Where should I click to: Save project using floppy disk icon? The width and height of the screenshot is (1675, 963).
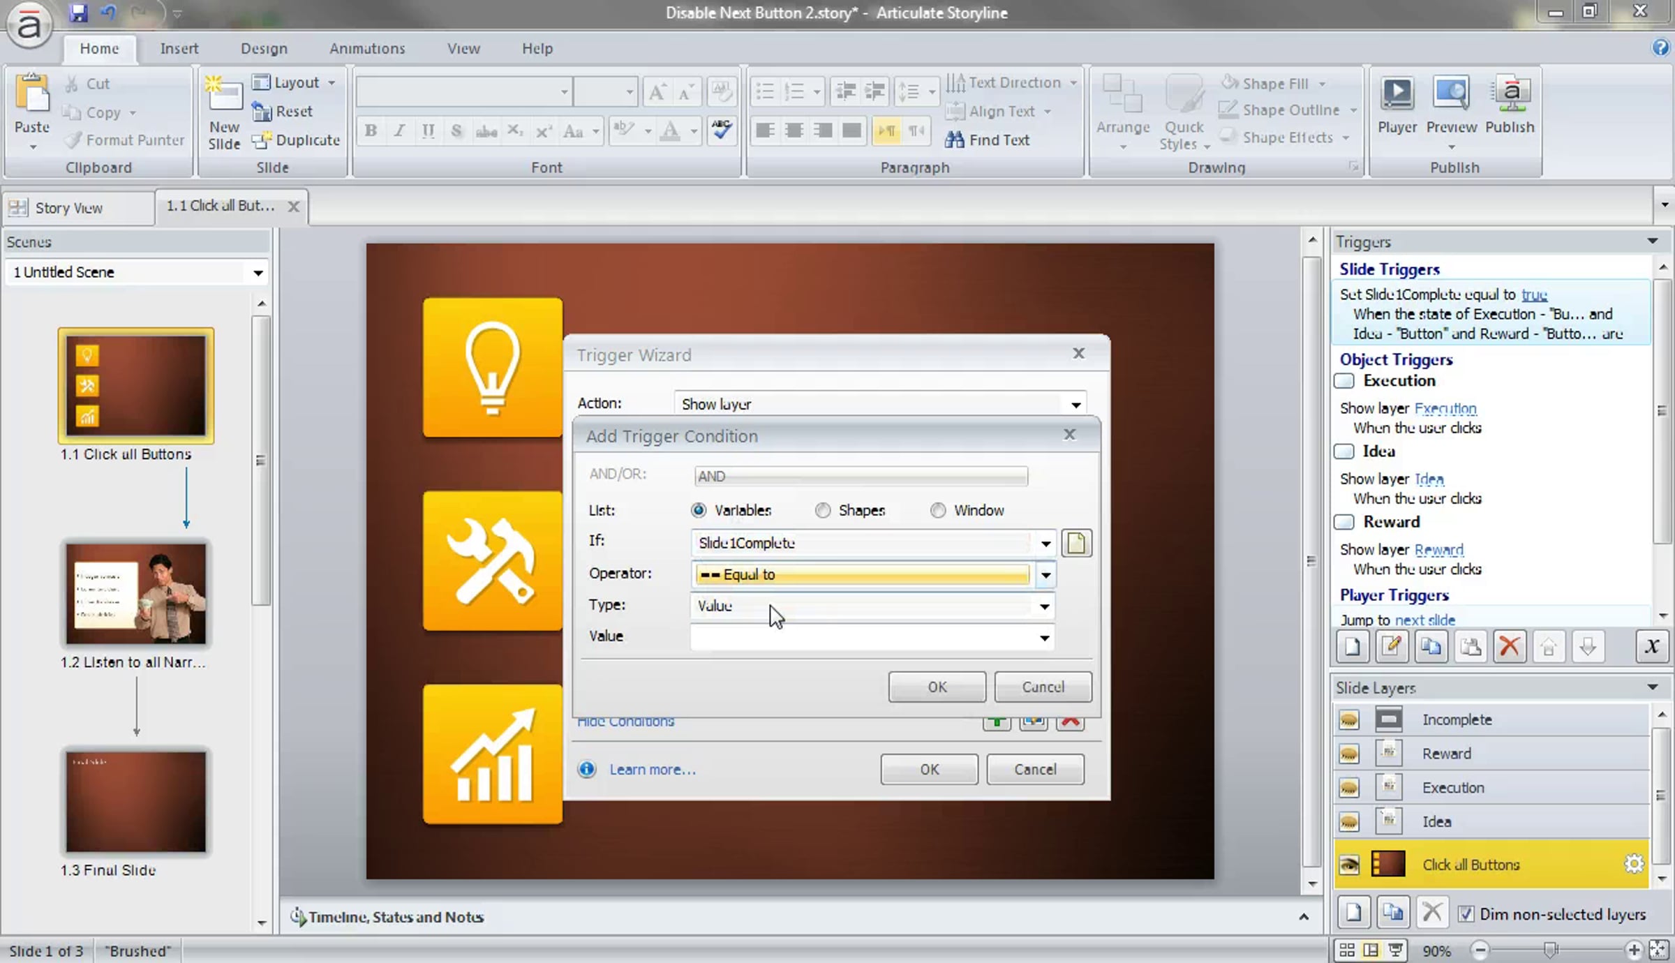(x=78, y=13)
